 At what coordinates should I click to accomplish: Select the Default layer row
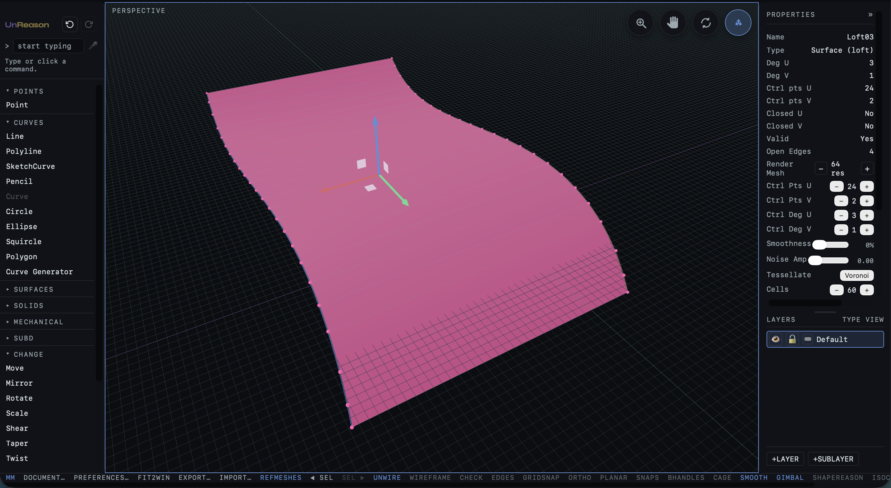[x=825, y=339]
